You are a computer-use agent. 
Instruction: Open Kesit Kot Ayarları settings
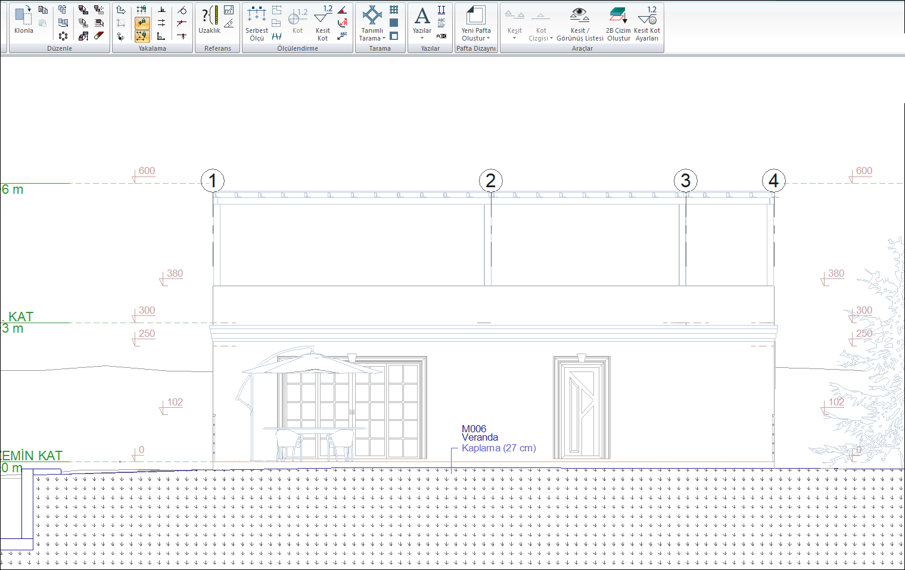647,24
